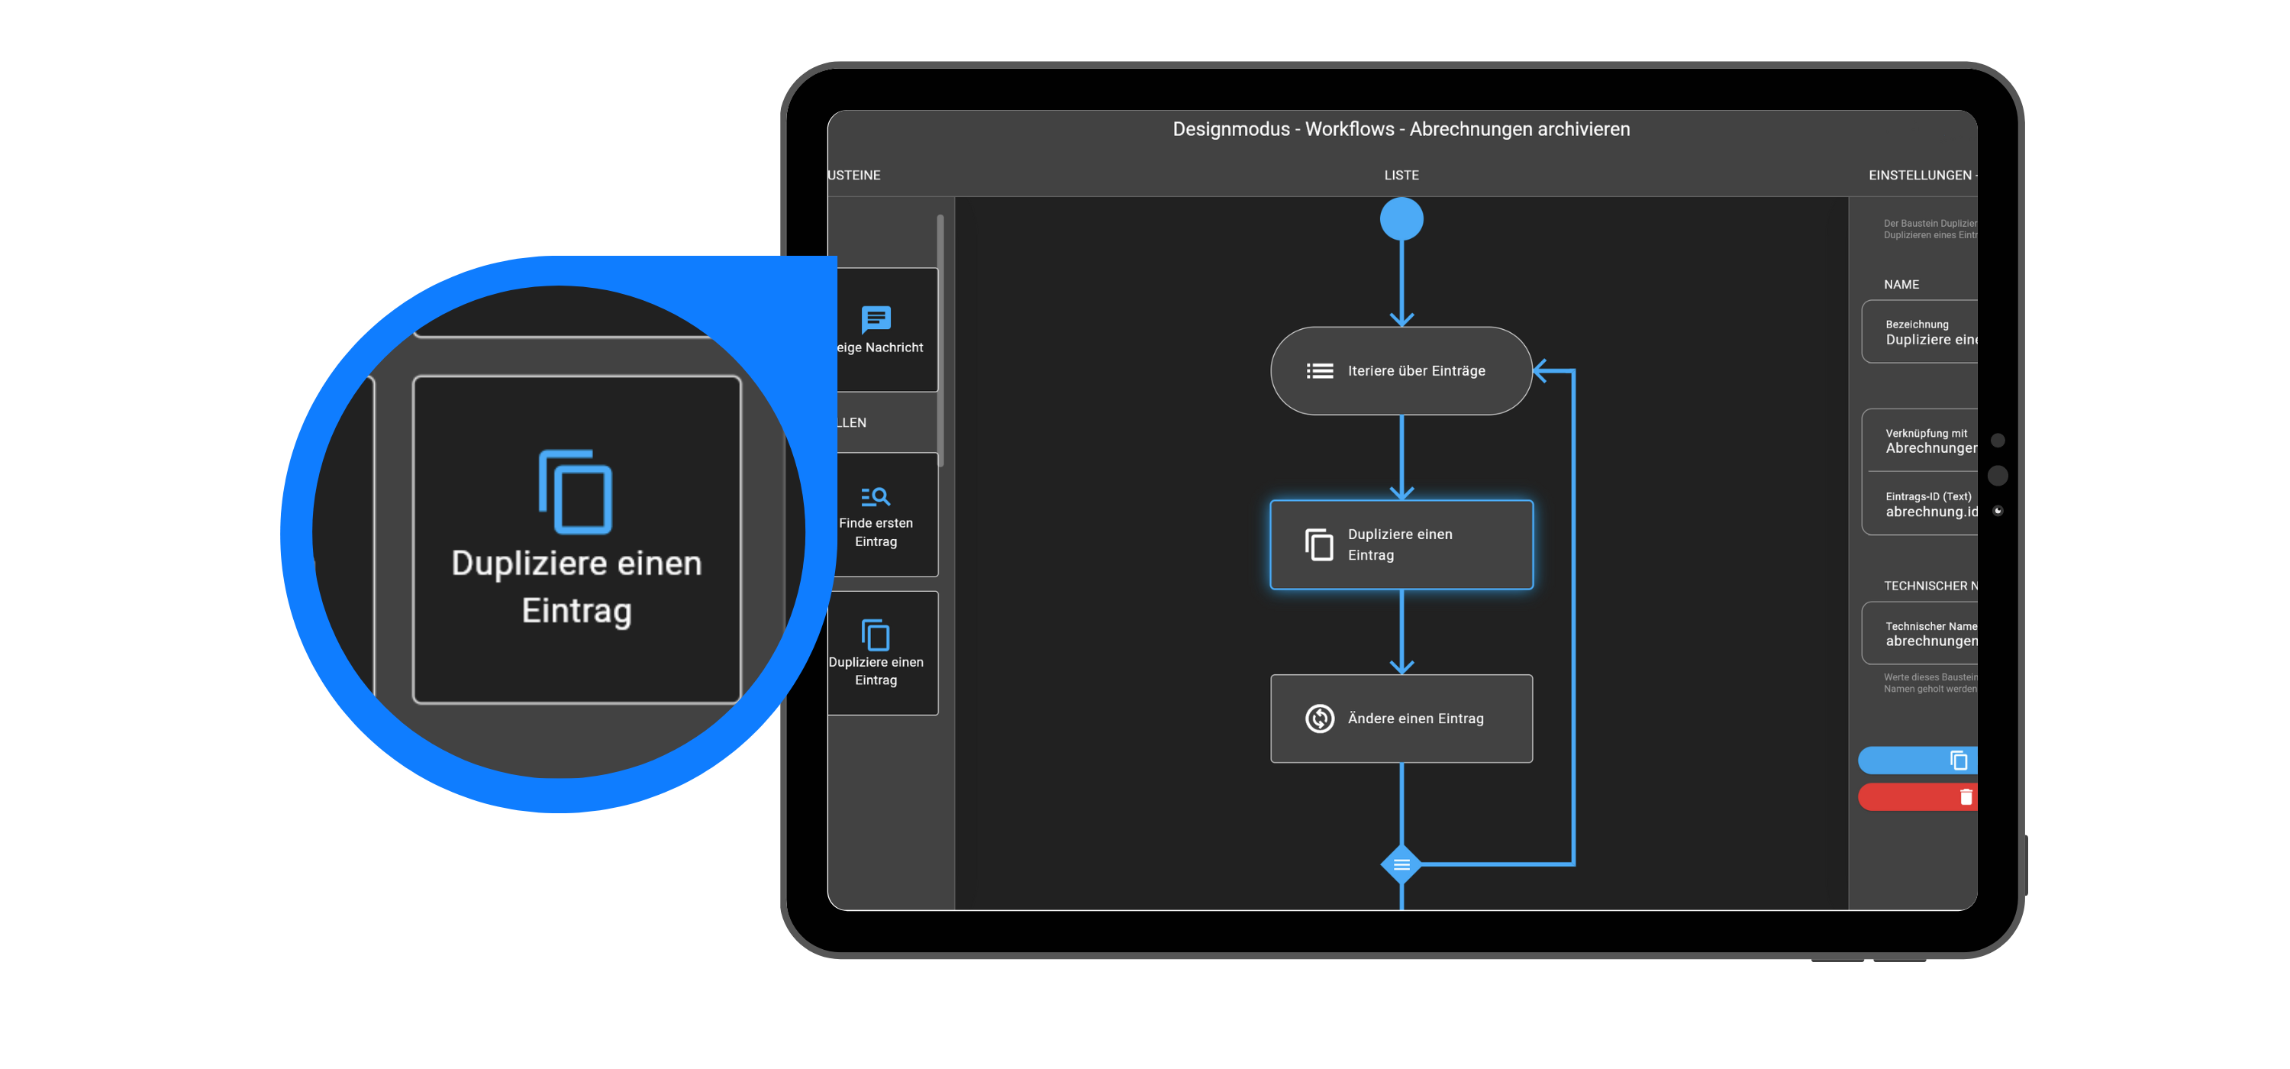Viewport: 2290px width, 1069px height.
Task: Open the 'Verknüpfung mit' field
Action: pos(1919,441)
